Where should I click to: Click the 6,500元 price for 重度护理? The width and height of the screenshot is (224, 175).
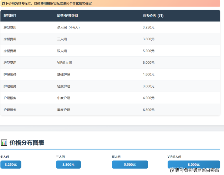[x=149, y=110]
